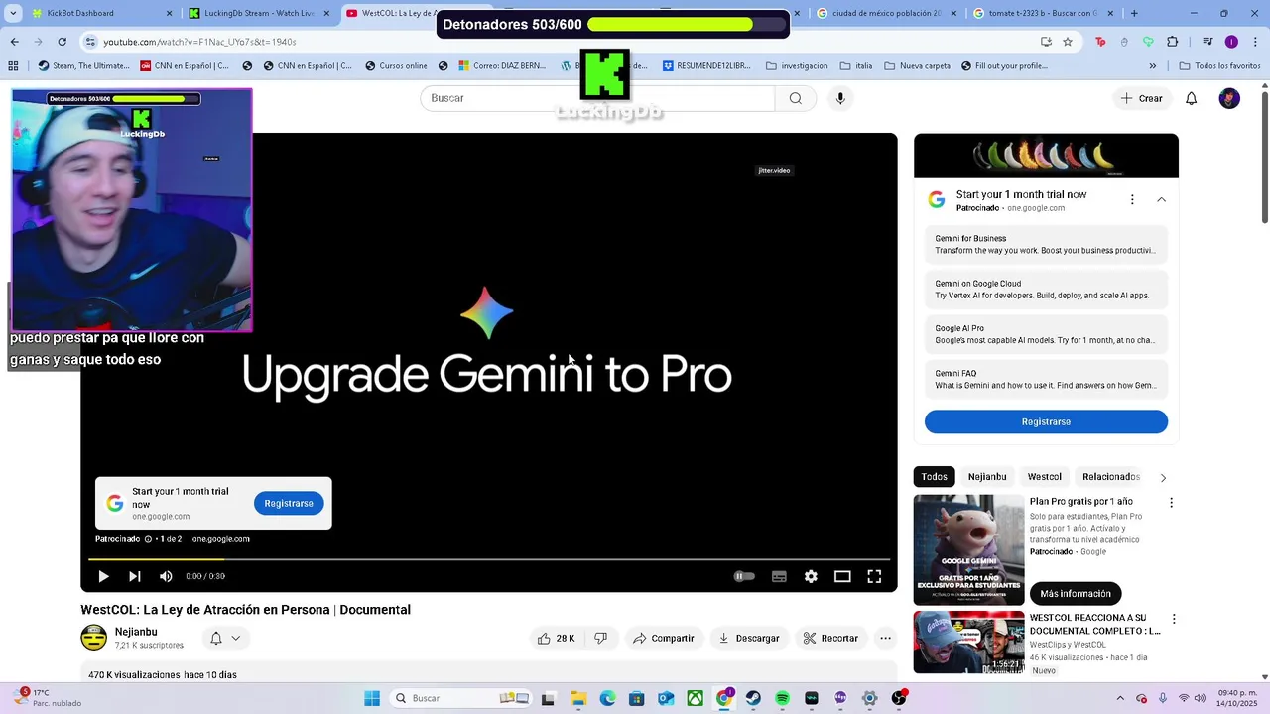Viewport: 1270px width, 714px height.
Task: Click the Crear button
Action: pos(1141,98)
